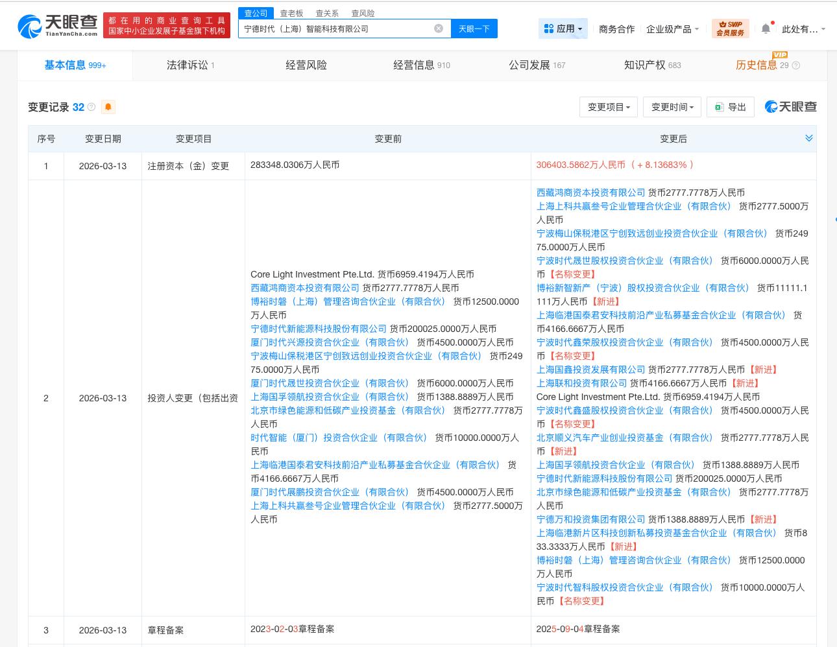Image resolution: width=837 pixels, height=647 pixels.
Task: Expand the 企业级产品 menu
Action: 672,29
